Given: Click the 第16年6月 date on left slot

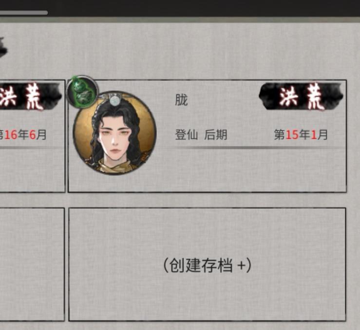Looking at the screenshot, I should click(x=23, y=135).
